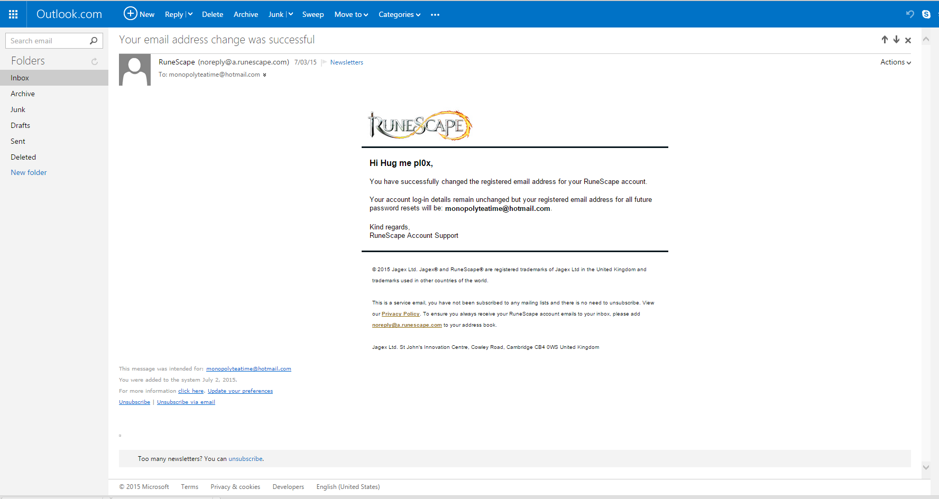Click the © 2015 Microsoft footer text
The image size is (939, 499).
point(144,487)
